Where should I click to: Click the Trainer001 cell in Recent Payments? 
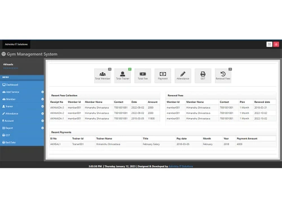point(78,144)
